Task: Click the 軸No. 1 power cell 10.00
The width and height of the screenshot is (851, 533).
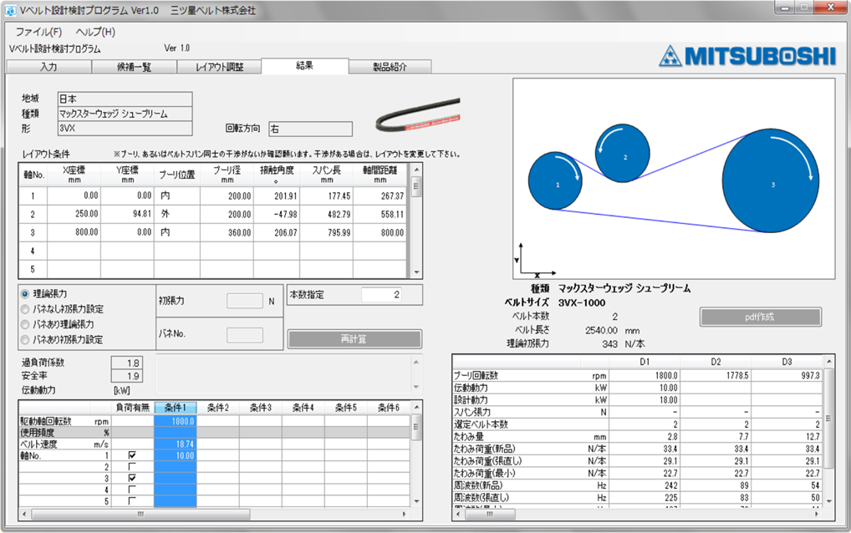Action: tap(176, 455)
